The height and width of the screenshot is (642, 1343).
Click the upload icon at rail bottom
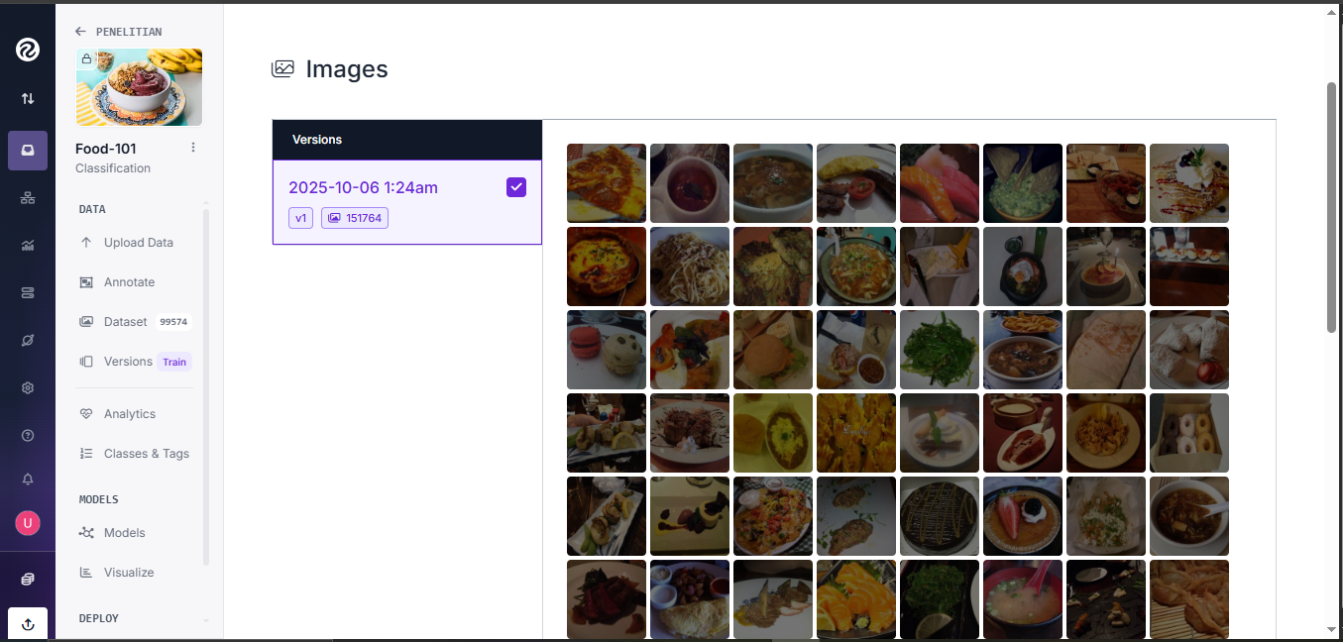(28, 624)
